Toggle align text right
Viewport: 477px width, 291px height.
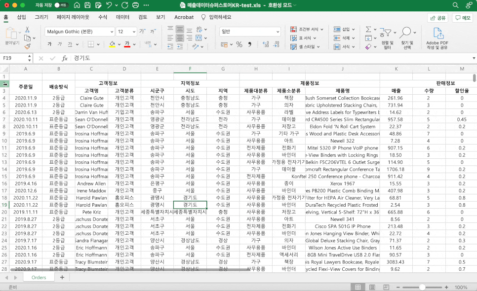click(189, 38)
